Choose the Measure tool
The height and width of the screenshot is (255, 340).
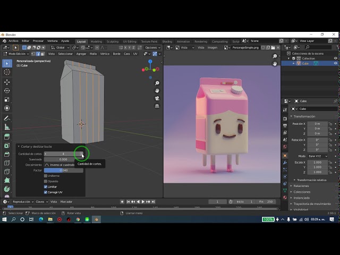coord(7,127)
